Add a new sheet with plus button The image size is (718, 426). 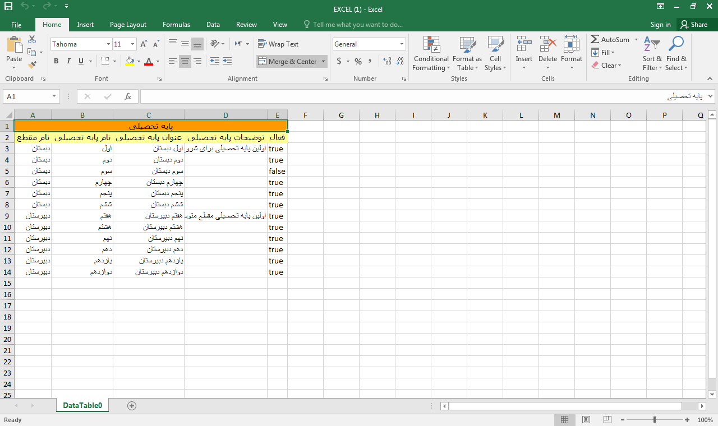click(x=132, y=406)
